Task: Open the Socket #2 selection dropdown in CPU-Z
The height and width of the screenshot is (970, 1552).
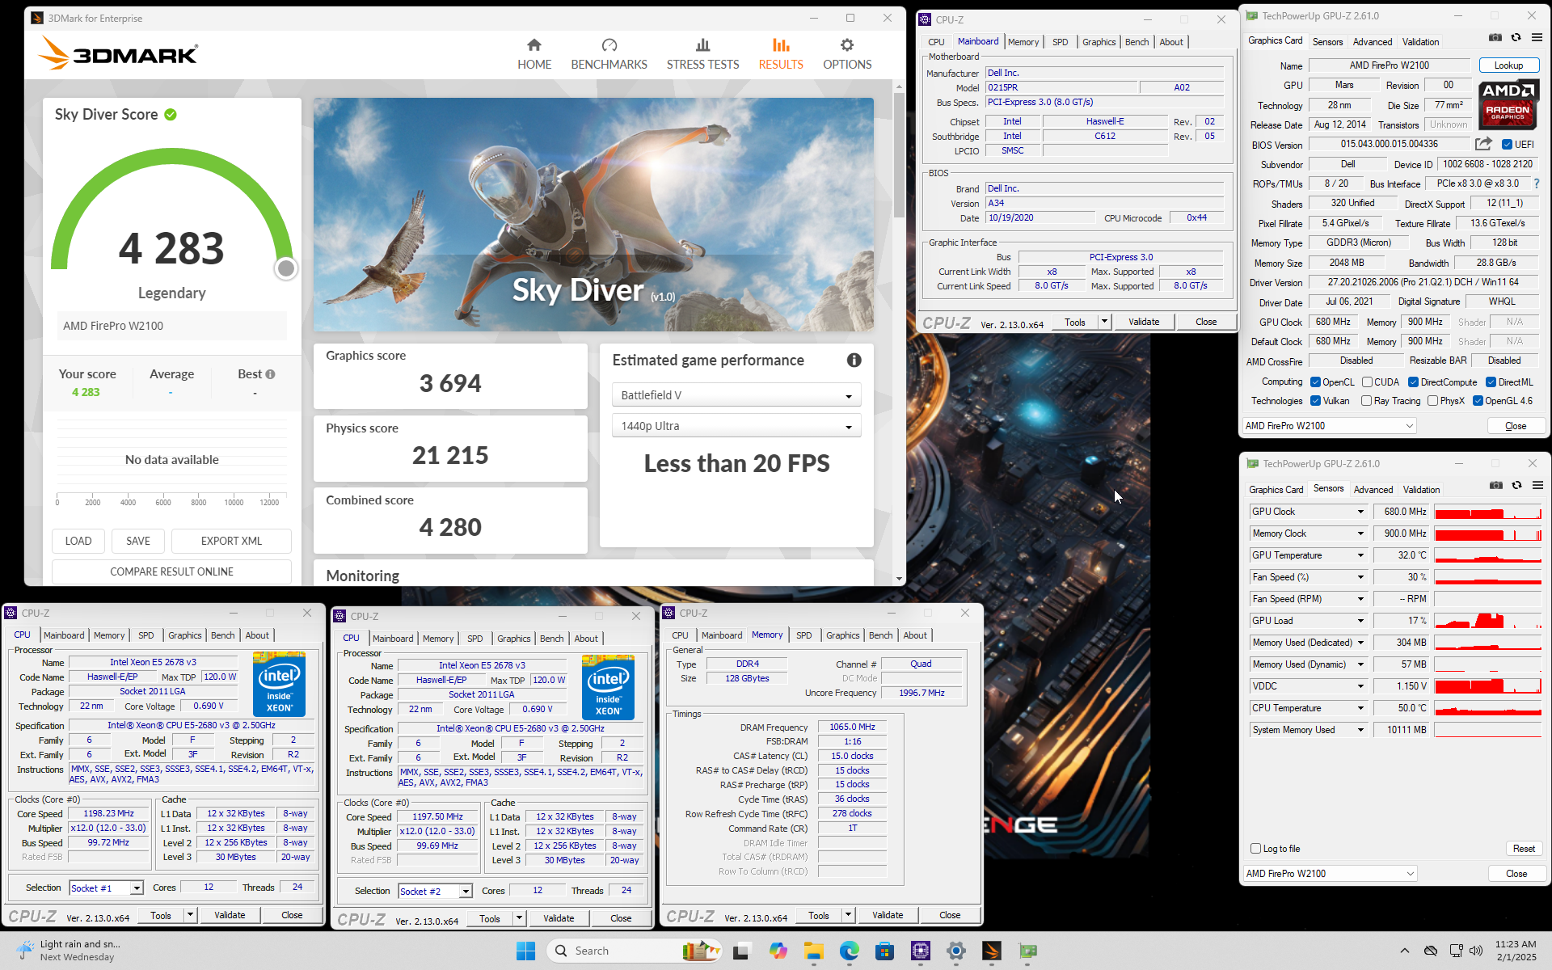Action: point(435,891)
